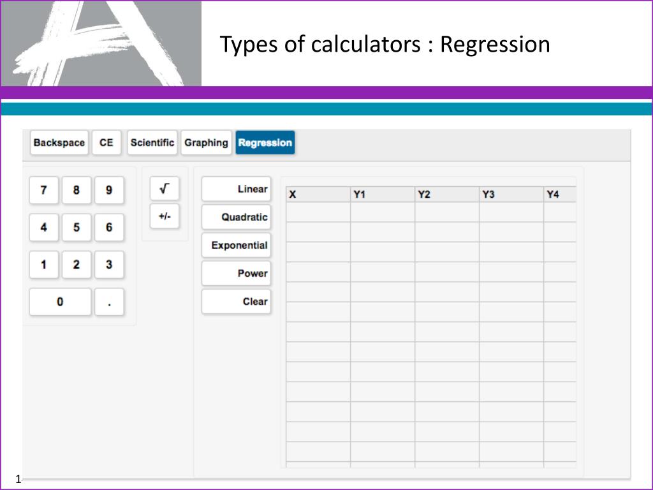Select the Regression calculator tab

pyautogui.click(x=265, y=143)
